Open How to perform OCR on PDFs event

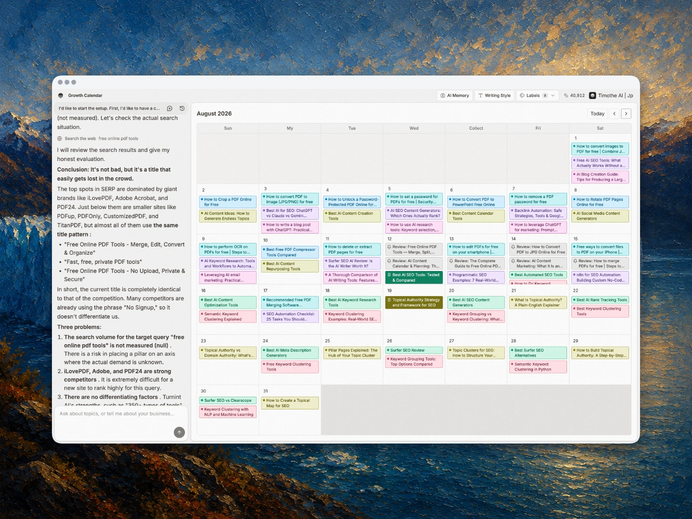(228, 249)
